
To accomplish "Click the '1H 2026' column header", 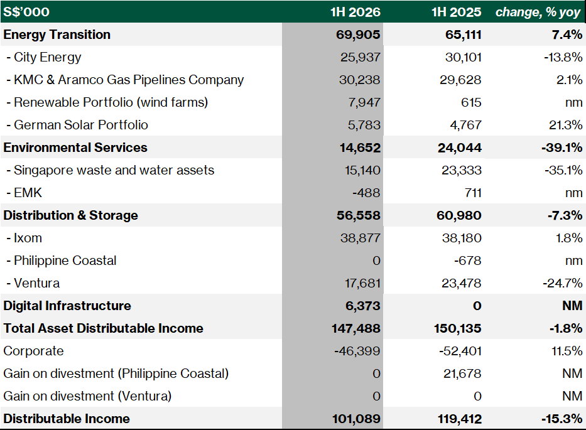I will tap(355, 12).
